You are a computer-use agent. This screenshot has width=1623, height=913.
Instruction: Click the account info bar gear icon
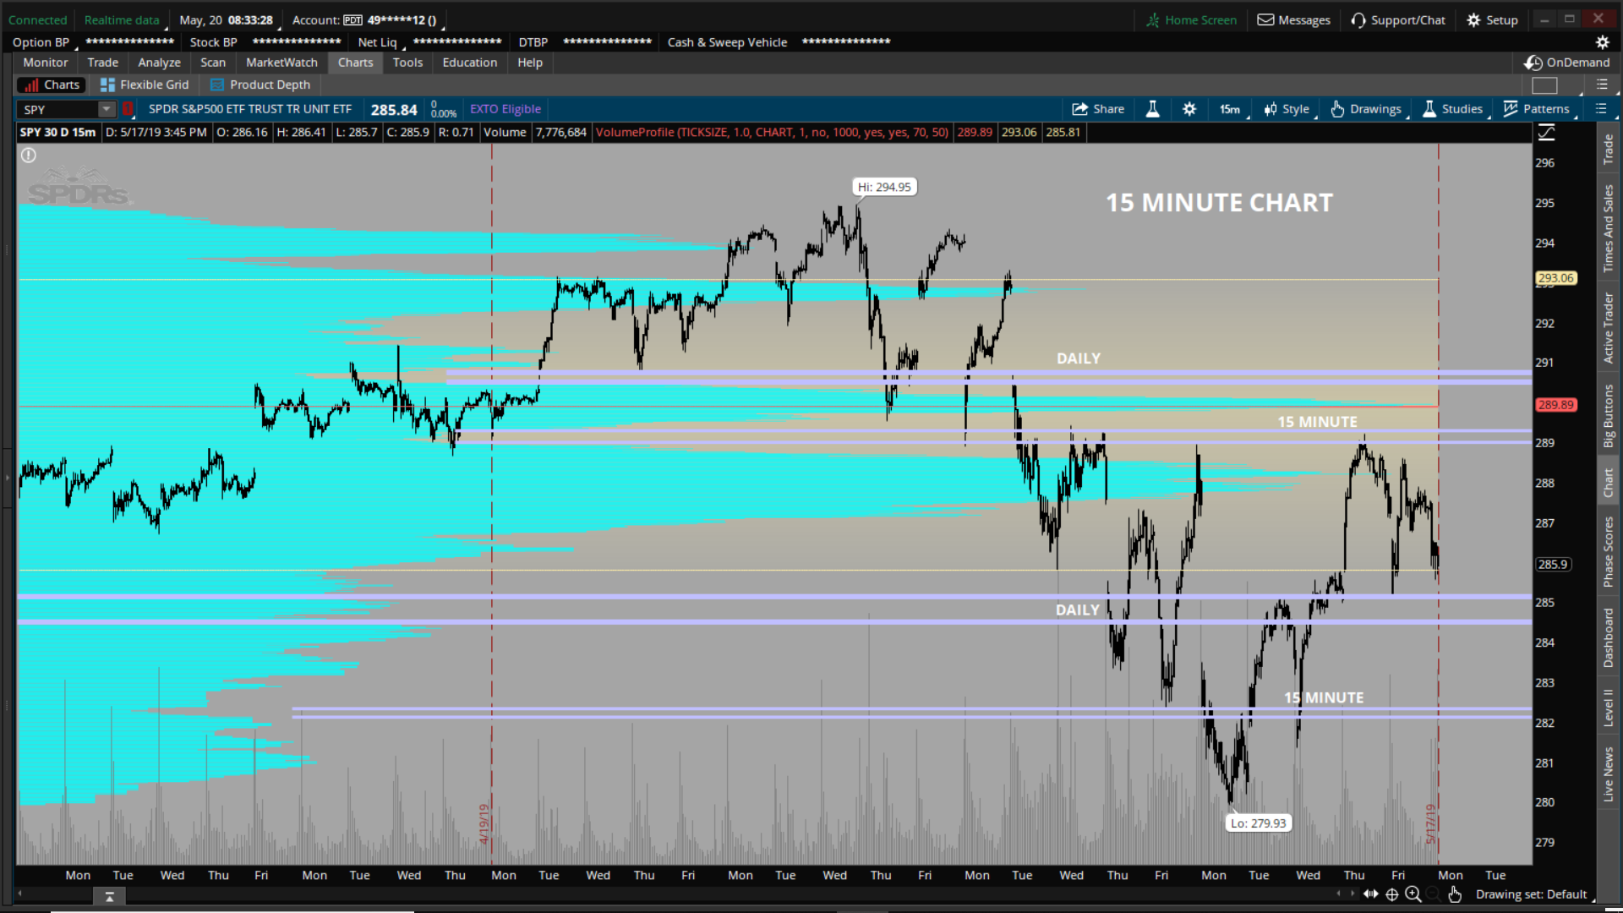click(x=1602, y=42)
